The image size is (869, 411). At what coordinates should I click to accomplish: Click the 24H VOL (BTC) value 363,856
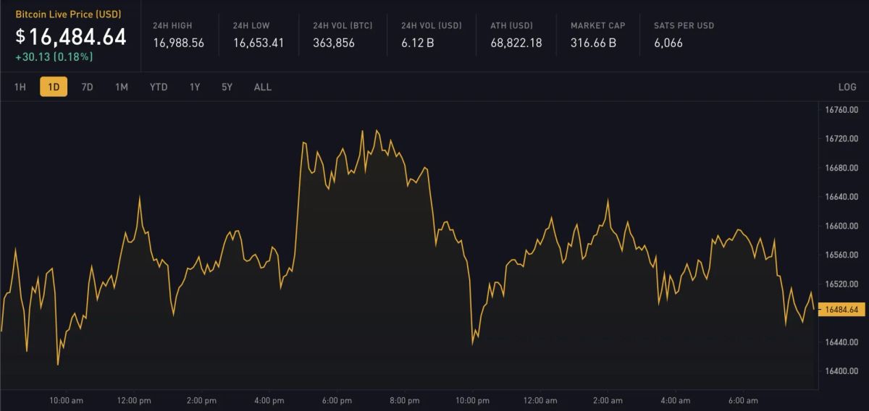[x=334, y=43]
